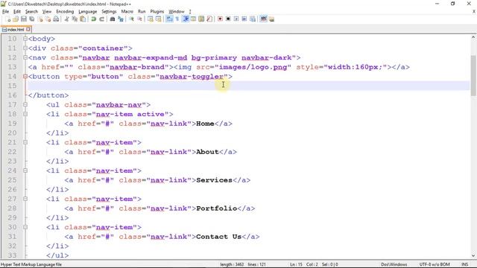Viewport: 477px width, 268px height.
Task: Open the Settings menu
Action: 109,12
